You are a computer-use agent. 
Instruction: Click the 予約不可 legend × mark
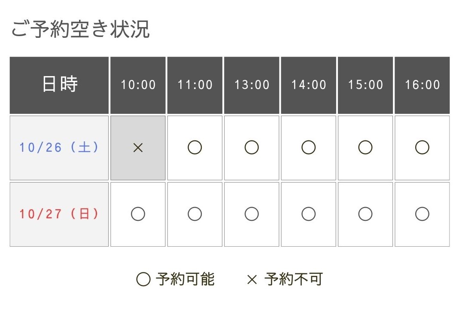(x=252, y=280)
